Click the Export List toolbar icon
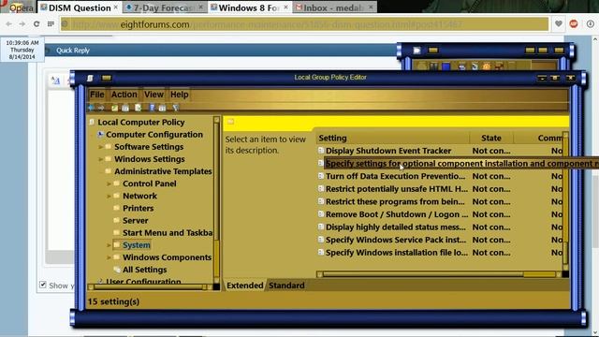This screenshot has height=337, width=599. click(x=138, y=108)
